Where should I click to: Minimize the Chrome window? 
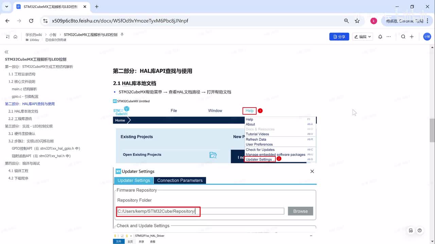396,6
